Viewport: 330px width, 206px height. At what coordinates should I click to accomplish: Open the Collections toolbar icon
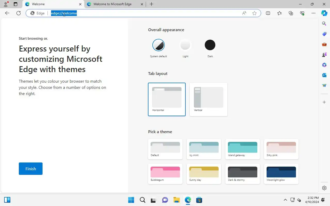point(291,13)
